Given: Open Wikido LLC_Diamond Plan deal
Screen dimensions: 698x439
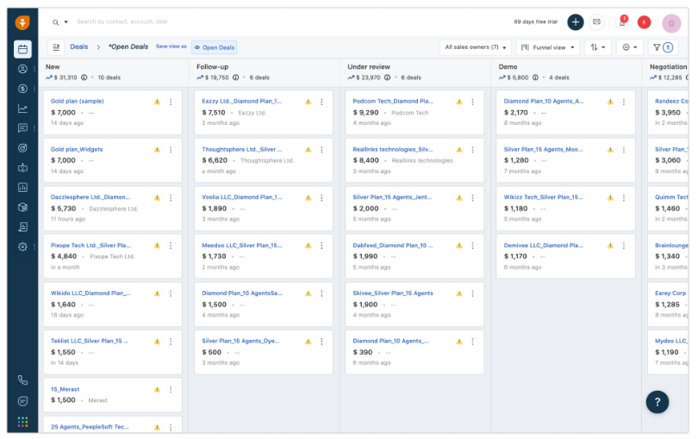Looking at the screenshot, I should coord(90,294).
